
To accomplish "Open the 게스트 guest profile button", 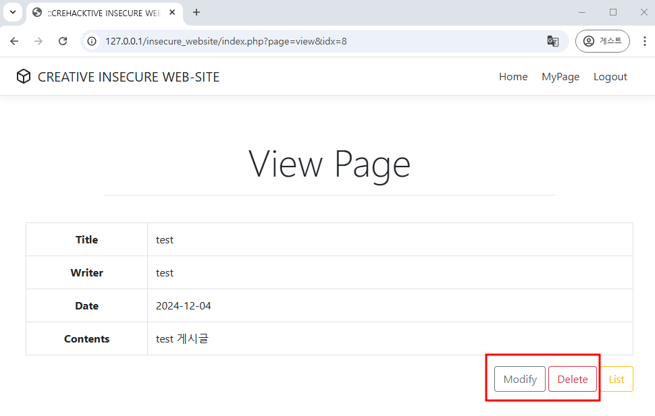I will tap(602, 41).
